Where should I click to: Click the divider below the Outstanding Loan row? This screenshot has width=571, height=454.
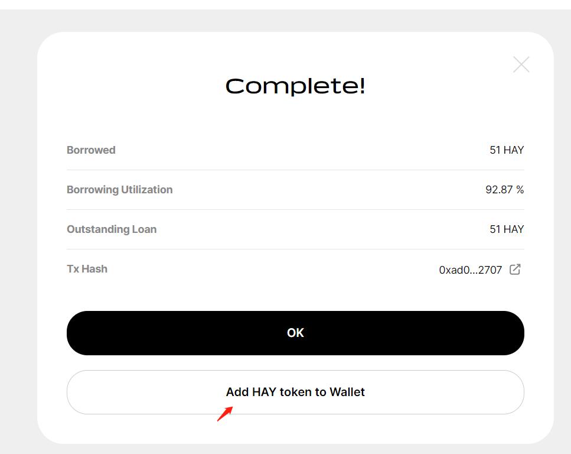(295, 249)
